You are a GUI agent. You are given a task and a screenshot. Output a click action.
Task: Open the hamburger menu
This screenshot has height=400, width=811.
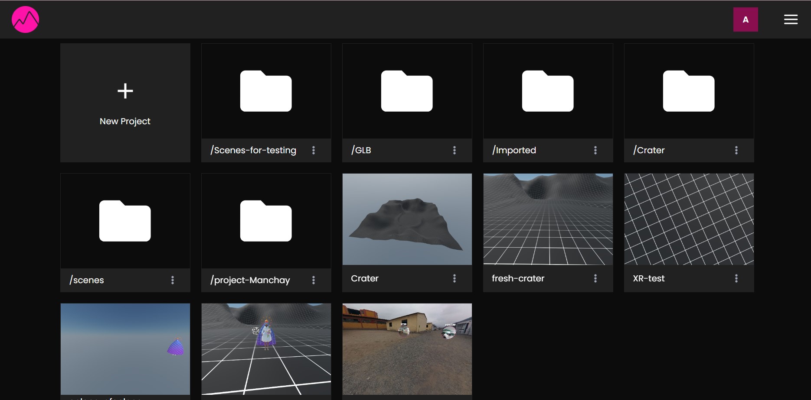[791, 19]
